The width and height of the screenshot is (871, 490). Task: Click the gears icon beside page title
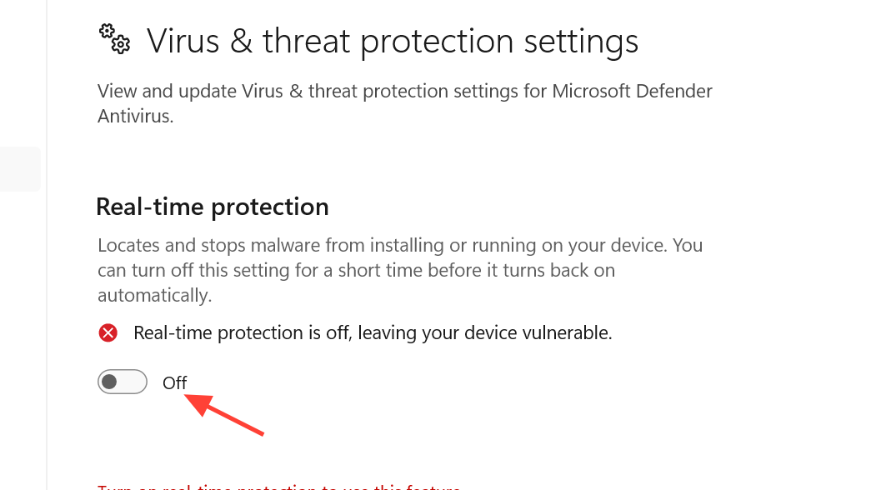(x=114, y=38)
